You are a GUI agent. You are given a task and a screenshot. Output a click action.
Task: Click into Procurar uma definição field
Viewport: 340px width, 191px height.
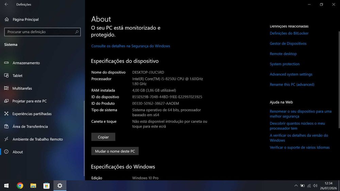click(42, 32)
